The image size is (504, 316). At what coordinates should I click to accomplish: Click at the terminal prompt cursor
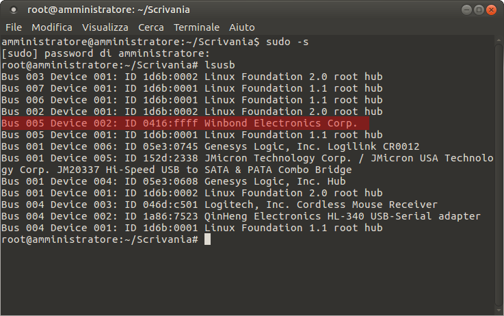207,239
